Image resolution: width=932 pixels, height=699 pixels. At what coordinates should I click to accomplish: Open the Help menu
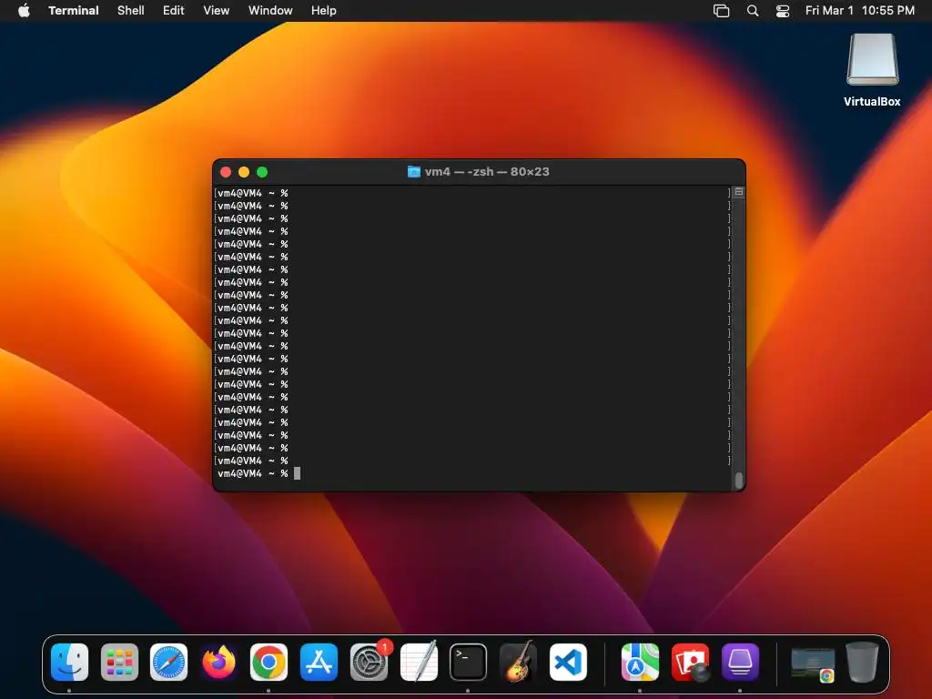pos(324,10)
